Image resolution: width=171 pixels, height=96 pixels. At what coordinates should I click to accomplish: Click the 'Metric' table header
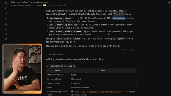click(58, 70)
